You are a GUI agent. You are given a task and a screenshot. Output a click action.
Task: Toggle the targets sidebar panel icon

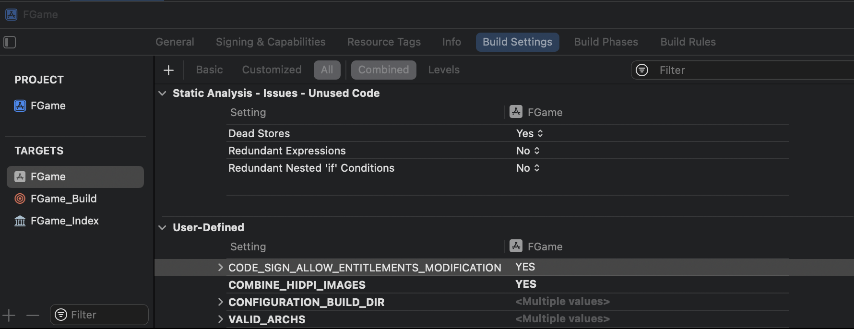click(x=10, y=42)
